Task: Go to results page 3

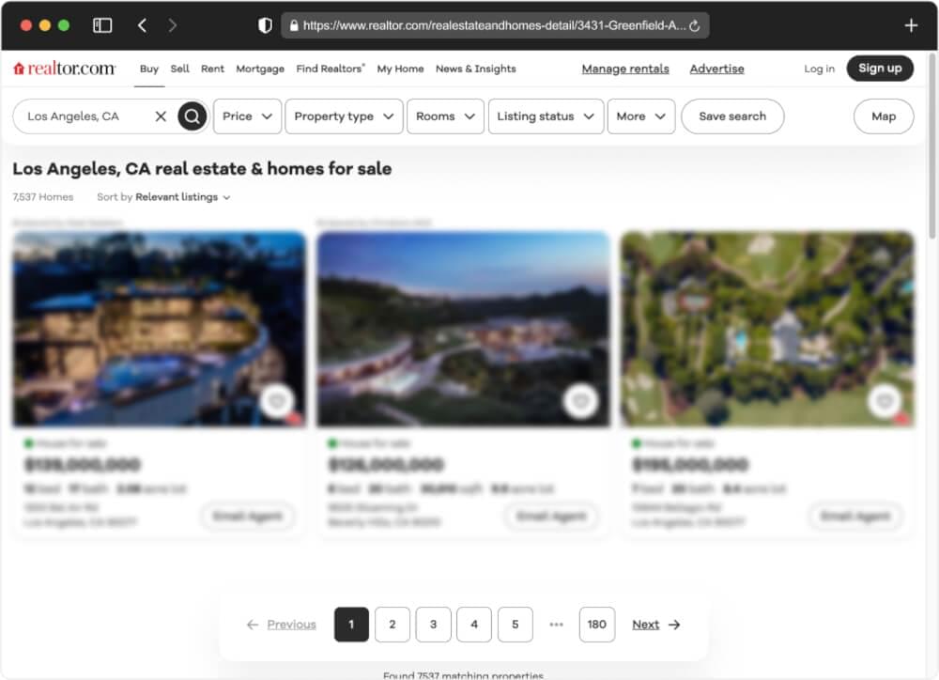Action: click(433, 625)
